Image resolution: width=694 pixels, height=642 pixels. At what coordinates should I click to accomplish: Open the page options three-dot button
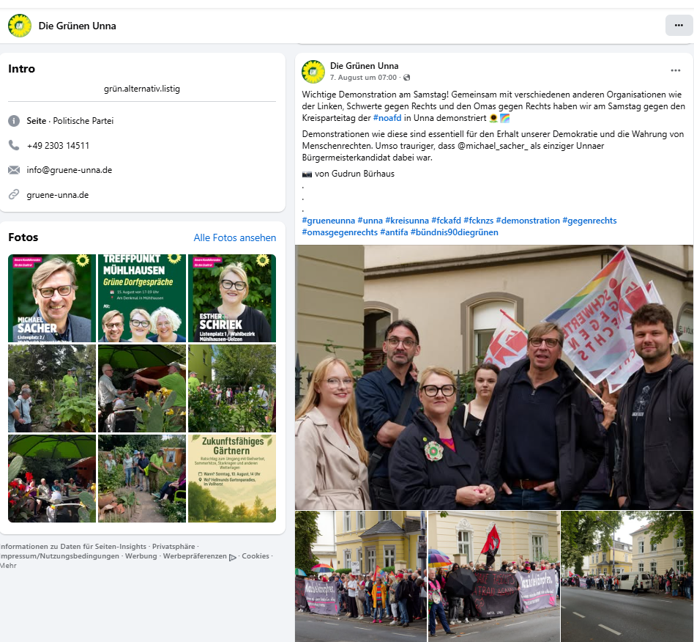pos(679,25)
